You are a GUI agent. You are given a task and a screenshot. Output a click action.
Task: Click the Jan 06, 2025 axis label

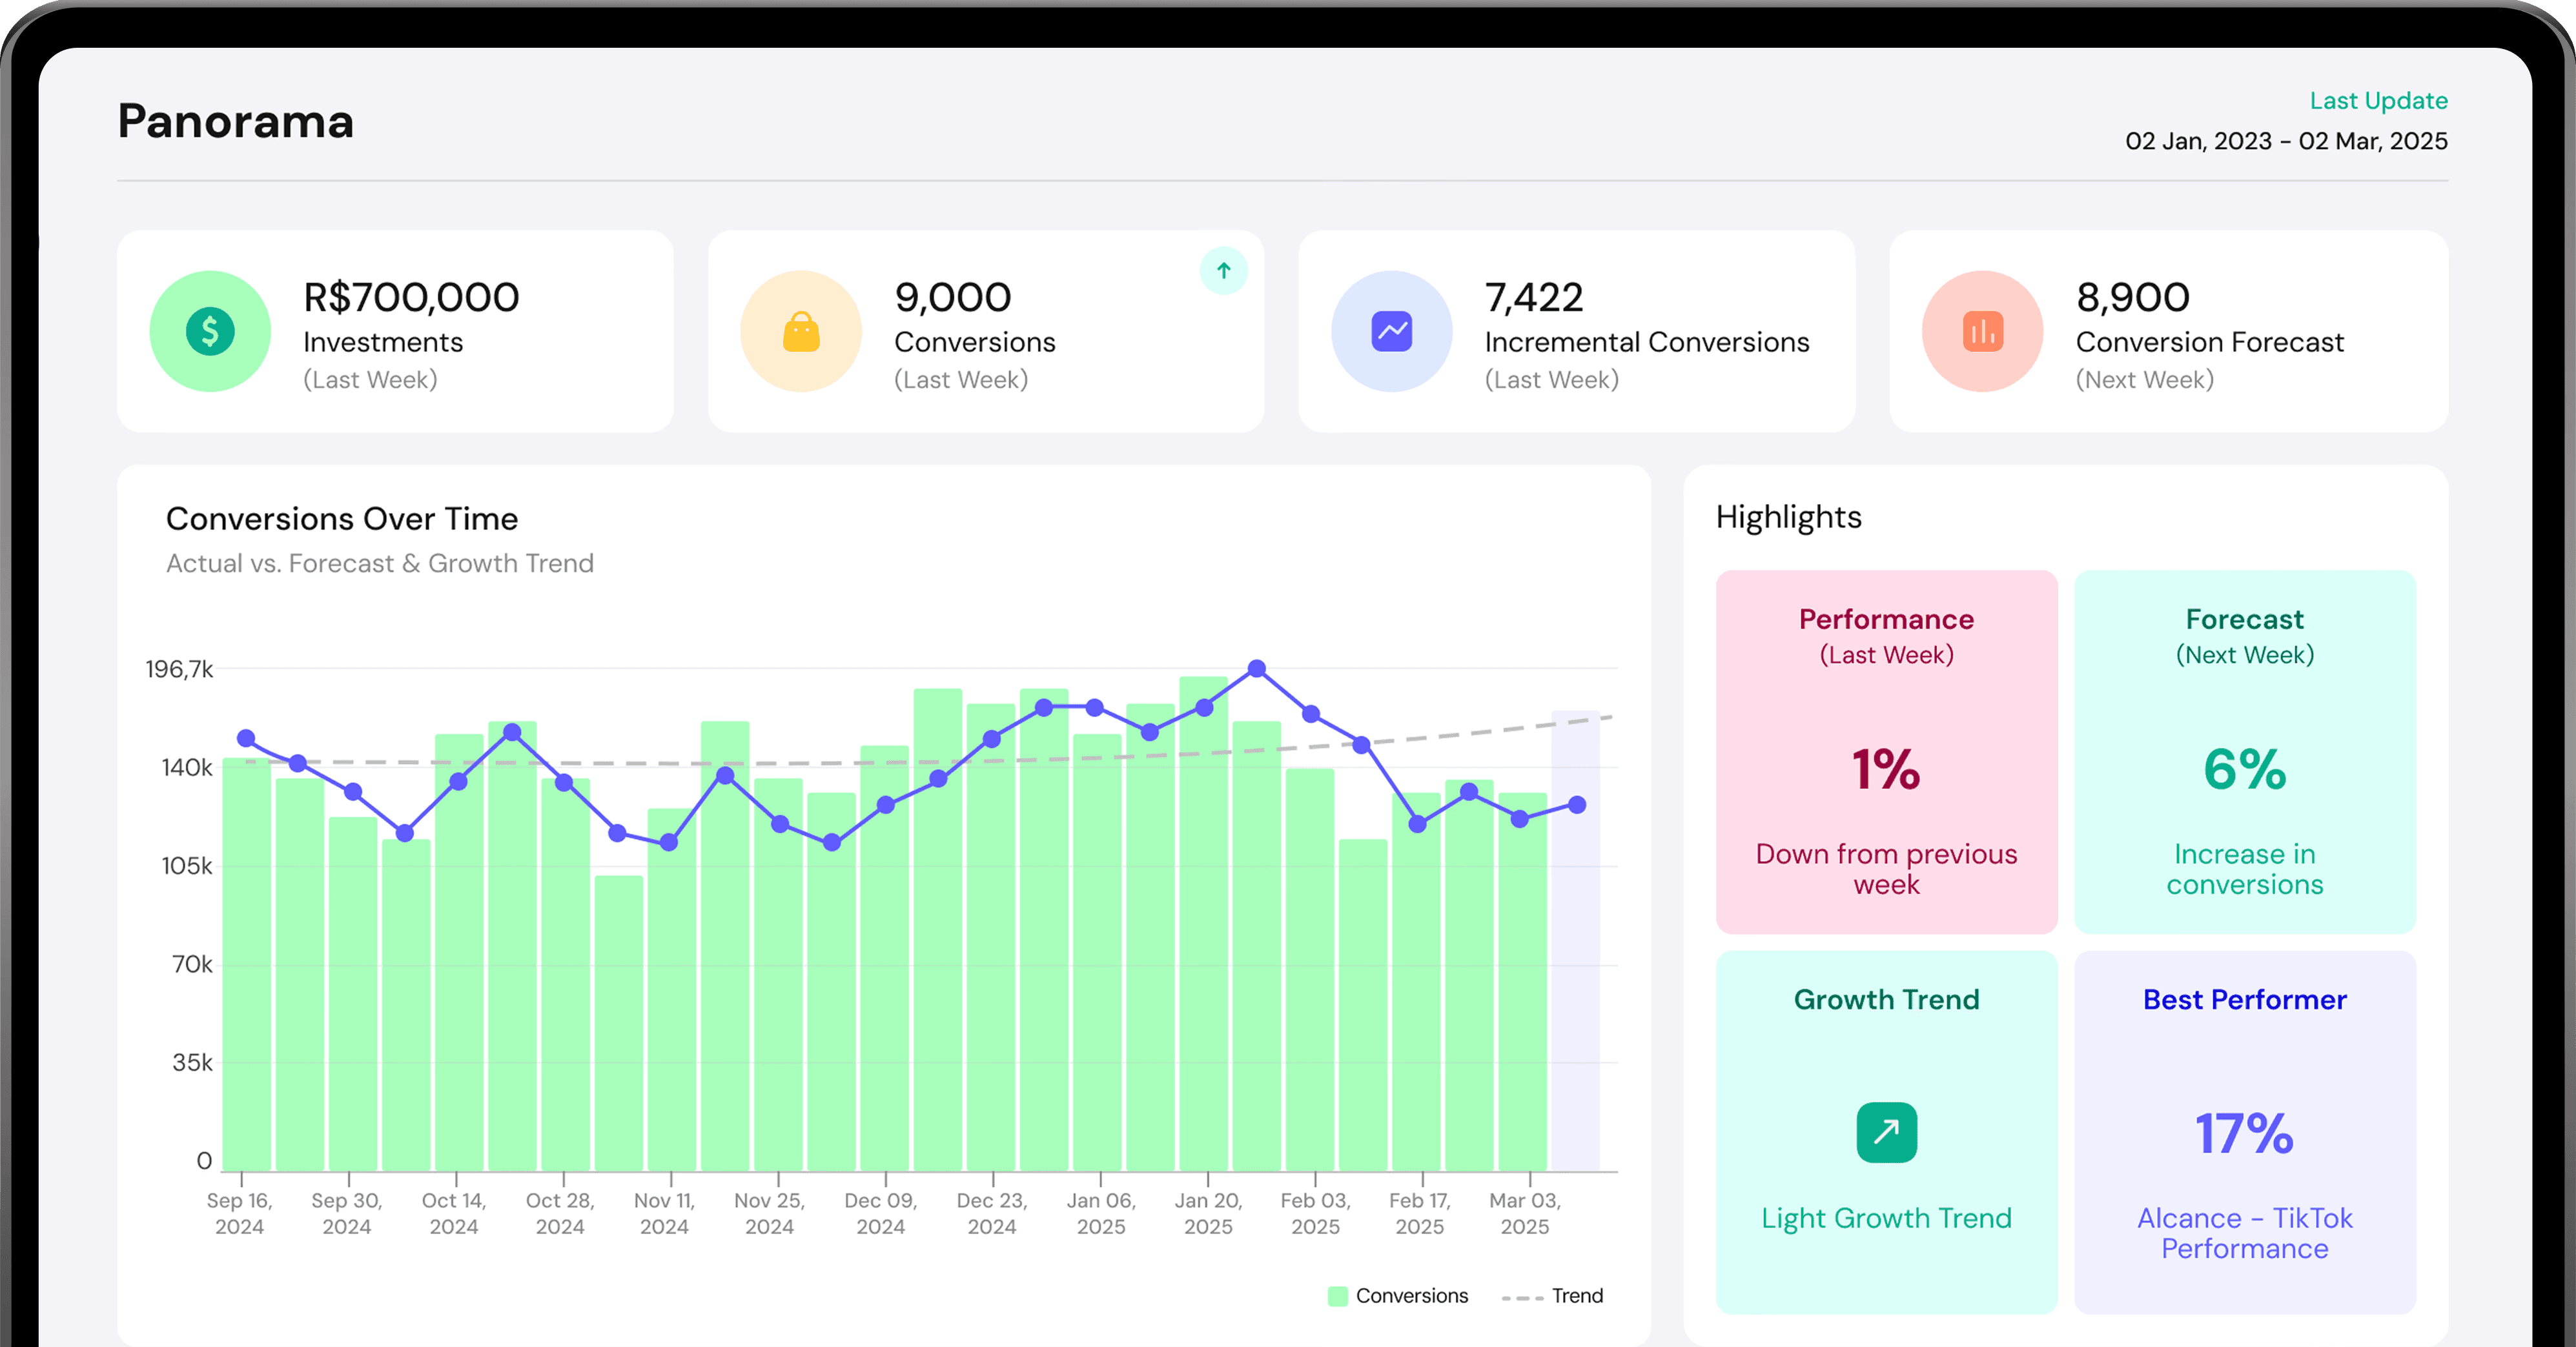tap(1101, 1213)
